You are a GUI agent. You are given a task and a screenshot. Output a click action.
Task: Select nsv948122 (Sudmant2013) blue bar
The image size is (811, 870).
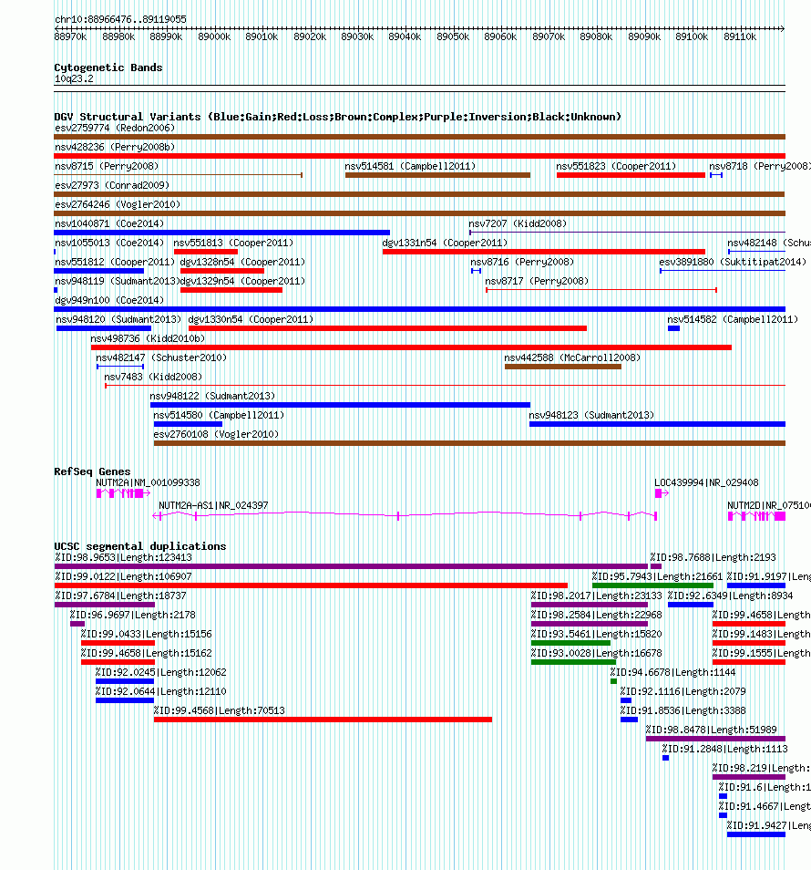click(x=341, y=405)
